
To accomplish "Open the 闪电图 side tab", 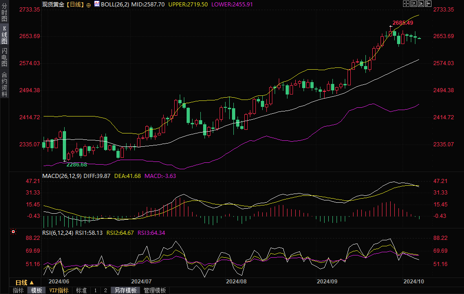I will click(x=4, y=57).
